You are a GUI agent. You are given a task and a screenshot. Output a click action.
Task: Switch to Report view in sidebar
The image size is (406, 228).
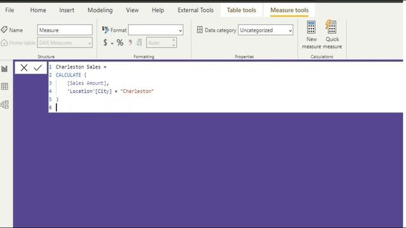point(4,69)
